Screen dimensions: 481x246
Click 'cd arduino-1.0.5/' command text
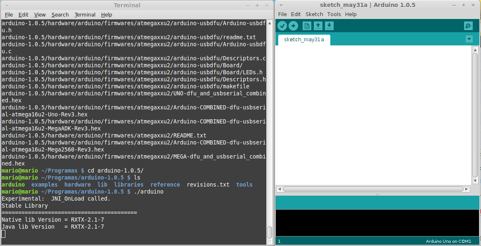pyautogui.click(x=116, y=170)
